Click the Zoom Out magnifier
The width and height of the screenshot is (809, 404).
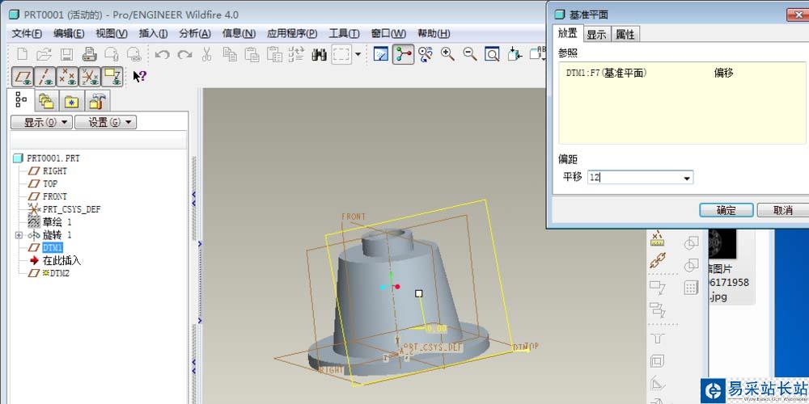469,54
